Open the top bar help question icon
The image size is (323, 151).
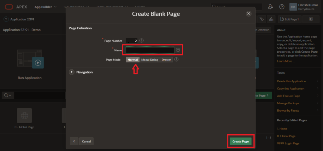coord(282,7)
